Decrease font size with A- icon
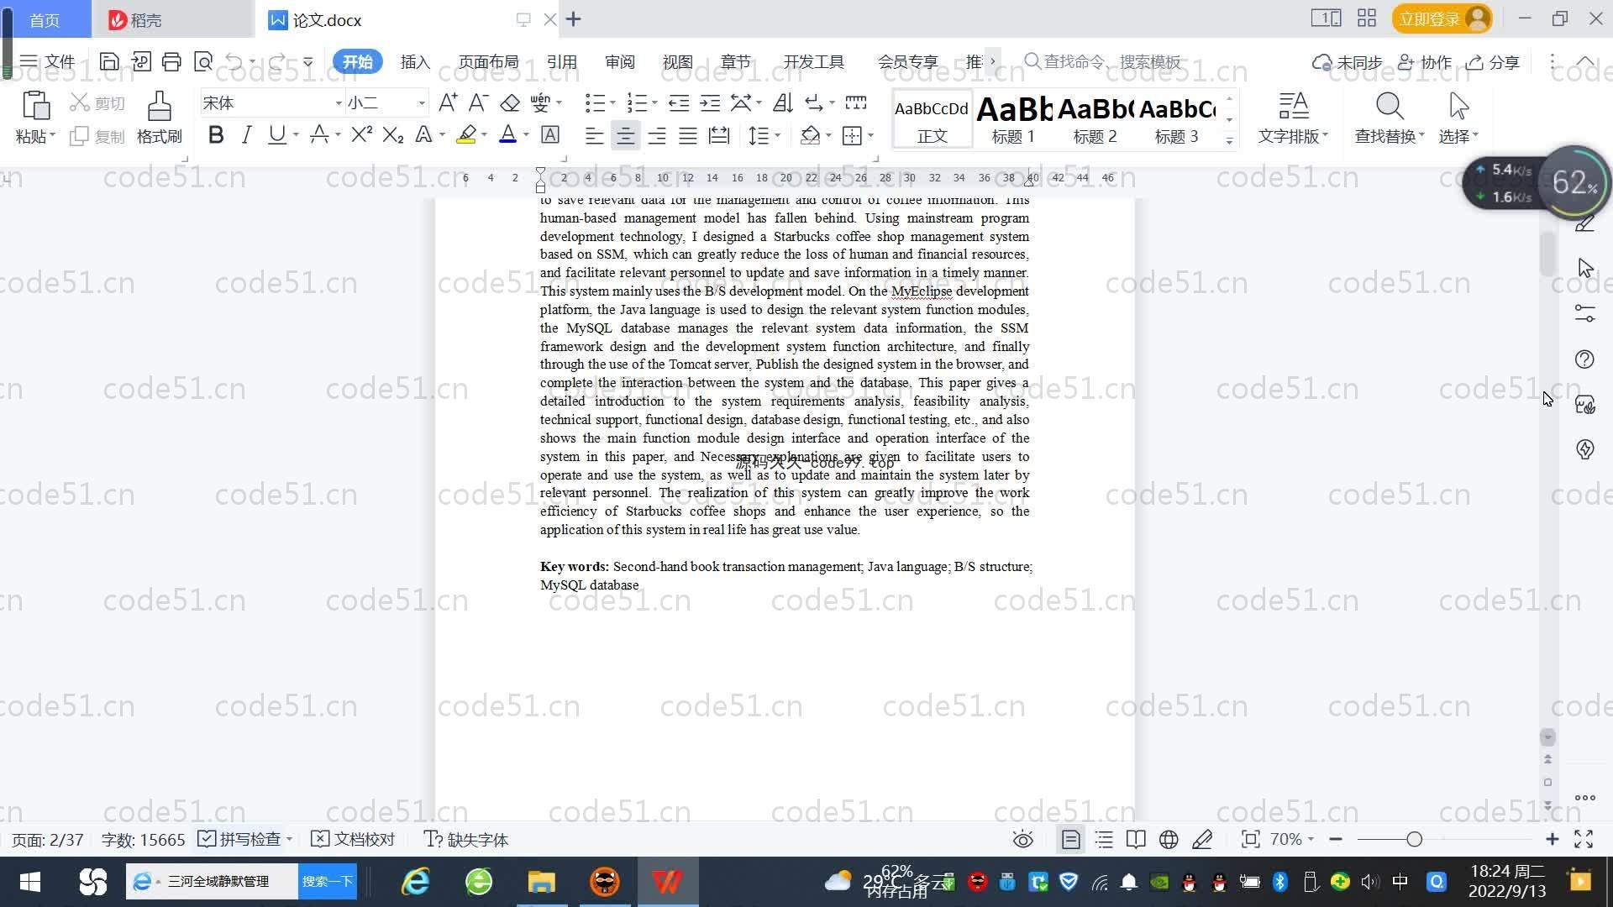Screen dimensions: 1613x907 pyautogui.click(x=478, y=102)
